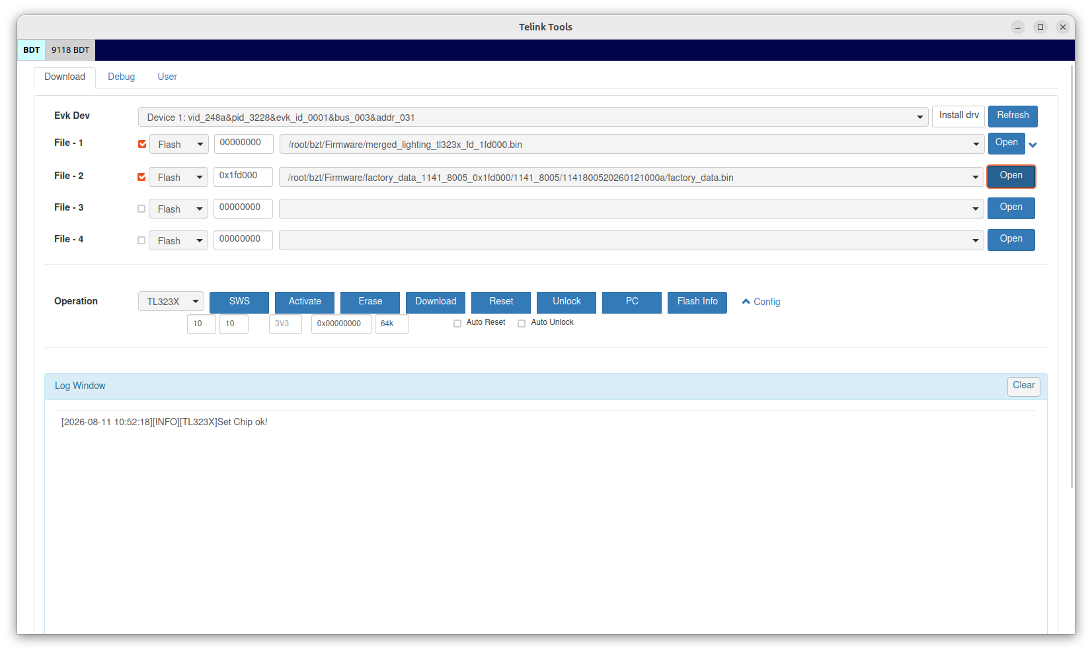
Task: Select the Download tab
Action: pyautogui.click(x=65, y=77)
